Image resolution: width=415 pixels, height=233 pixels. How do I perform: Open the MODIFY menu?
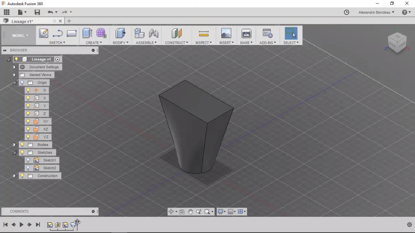coord(120,42)
